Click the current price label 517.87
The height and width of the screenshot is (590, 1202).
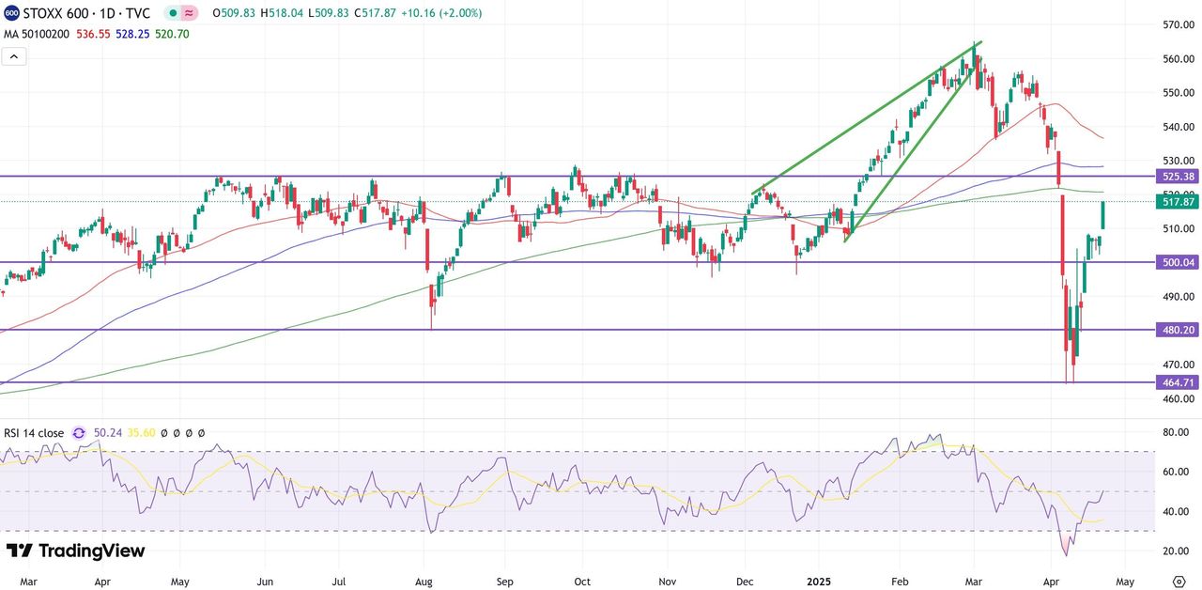[1178, 202]
